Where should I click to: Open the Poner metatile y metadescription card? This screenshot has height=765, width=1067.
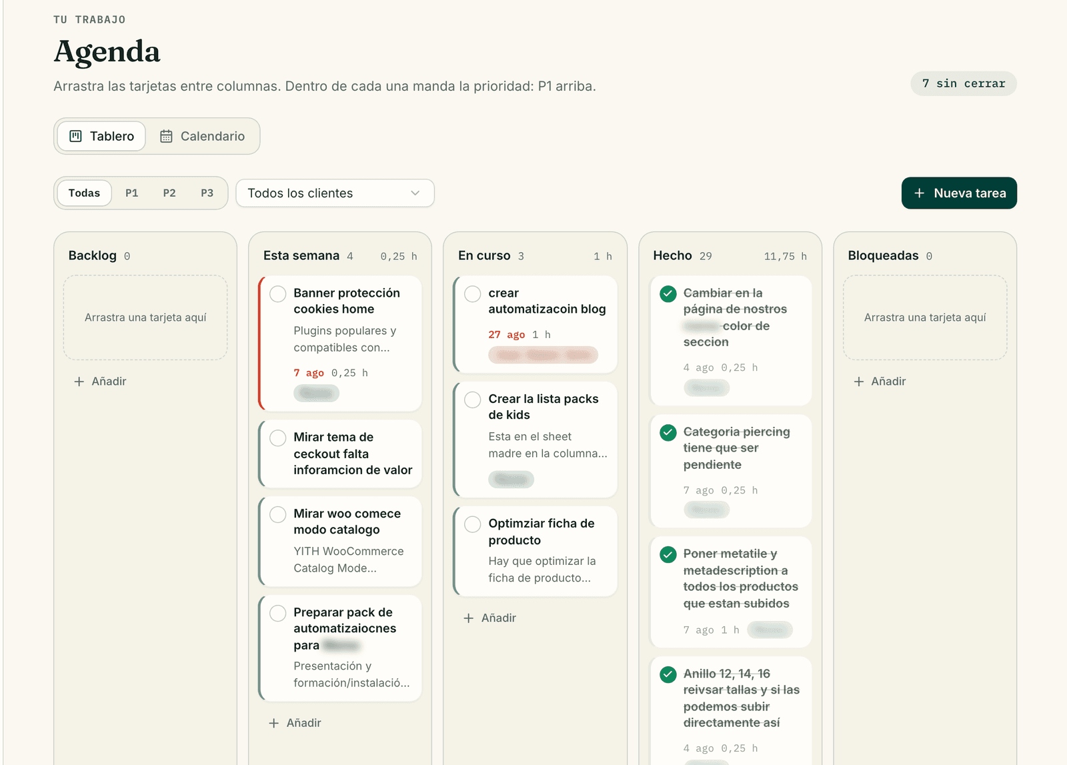coord(731,592)
